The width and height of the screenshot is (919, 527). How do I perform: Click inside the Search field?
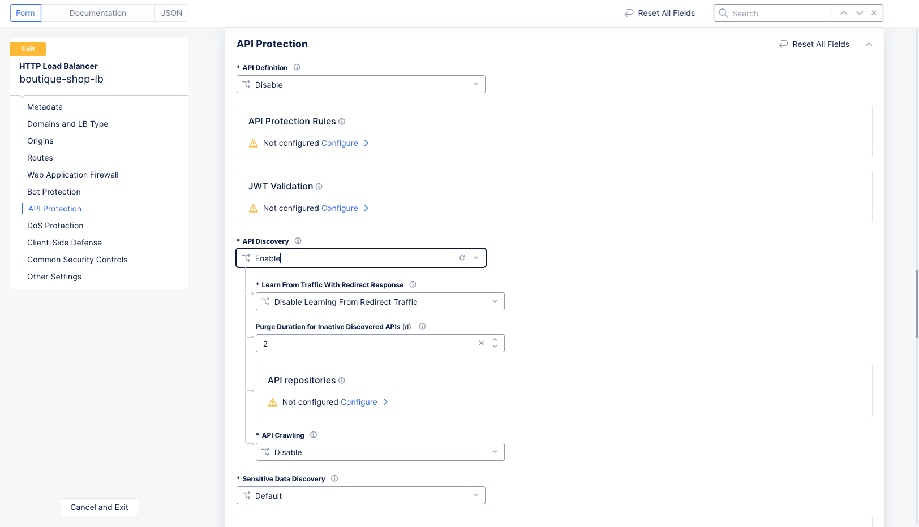click(x=775, y=12)
